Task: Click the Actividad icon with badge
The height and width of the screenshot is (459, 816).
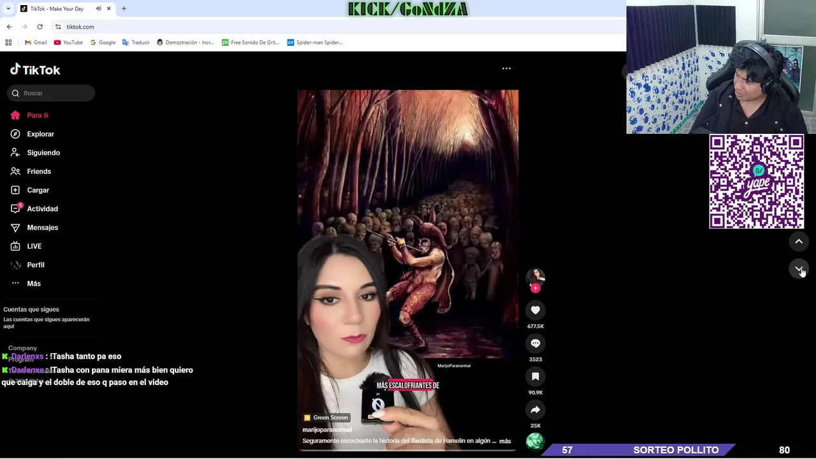Action: point(16,208)
